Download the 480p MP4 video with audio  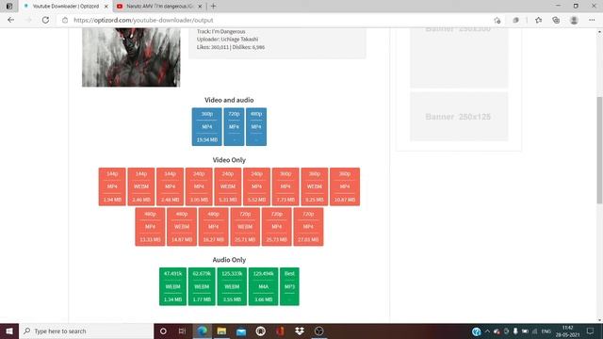coord(256,127)
